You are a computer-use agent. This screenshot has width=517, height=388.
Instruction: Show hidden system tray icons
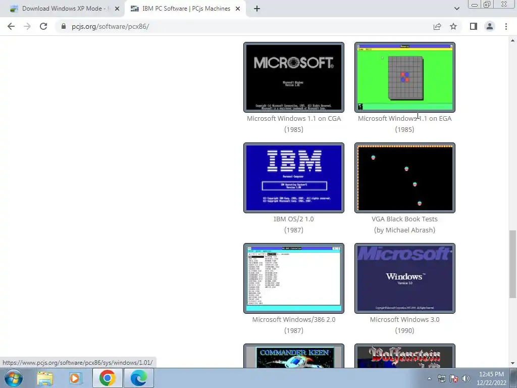[x=429, y=378]
